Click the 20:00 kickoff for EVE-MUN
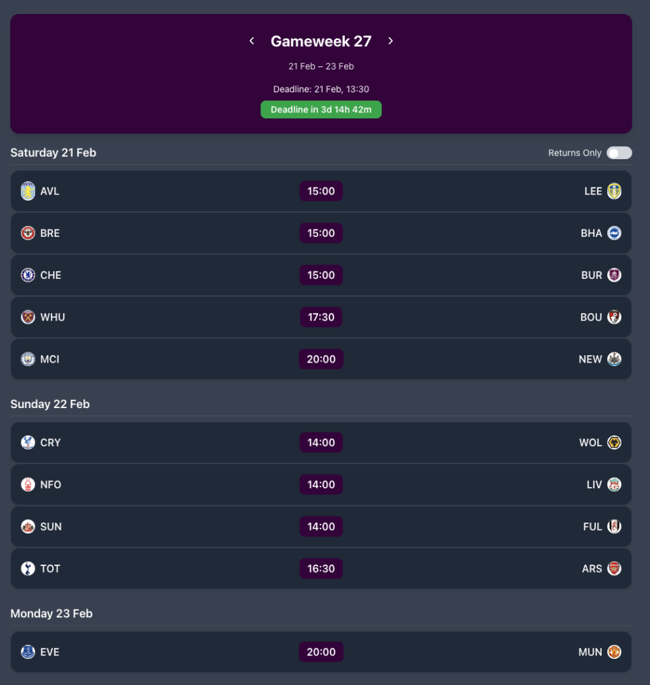 click(321, 652)
